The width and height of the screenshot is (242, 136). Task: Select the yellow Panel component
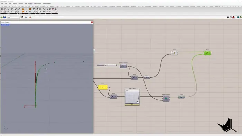coord(103,87)
